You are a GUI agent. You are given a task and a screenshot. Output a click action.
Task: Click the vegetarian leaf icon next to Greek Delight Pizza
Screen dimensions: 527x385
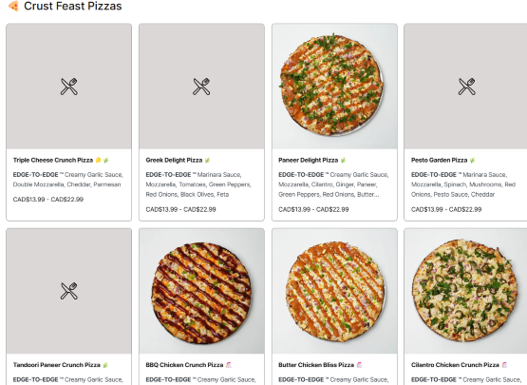tap(207, 161)
